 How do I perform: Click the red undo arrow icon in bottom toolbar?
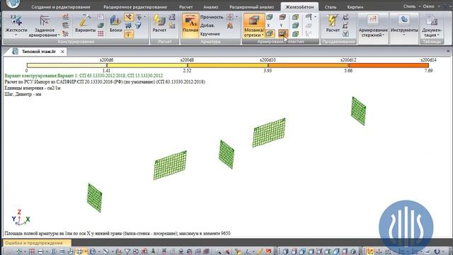pyautogui.click(x=268, y=251)
